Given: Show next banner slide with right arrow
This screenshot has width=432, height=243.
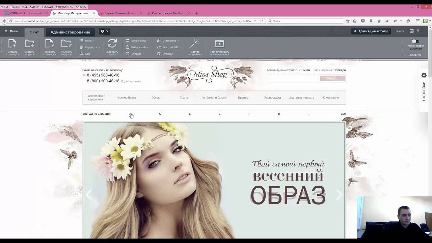Looking at the screenshot, I should tap(339, 195).
